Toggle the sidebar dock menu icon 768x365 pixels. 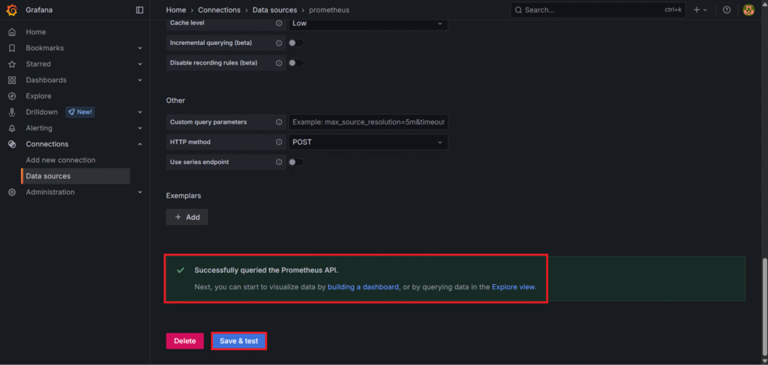click(x=139, y=10)
